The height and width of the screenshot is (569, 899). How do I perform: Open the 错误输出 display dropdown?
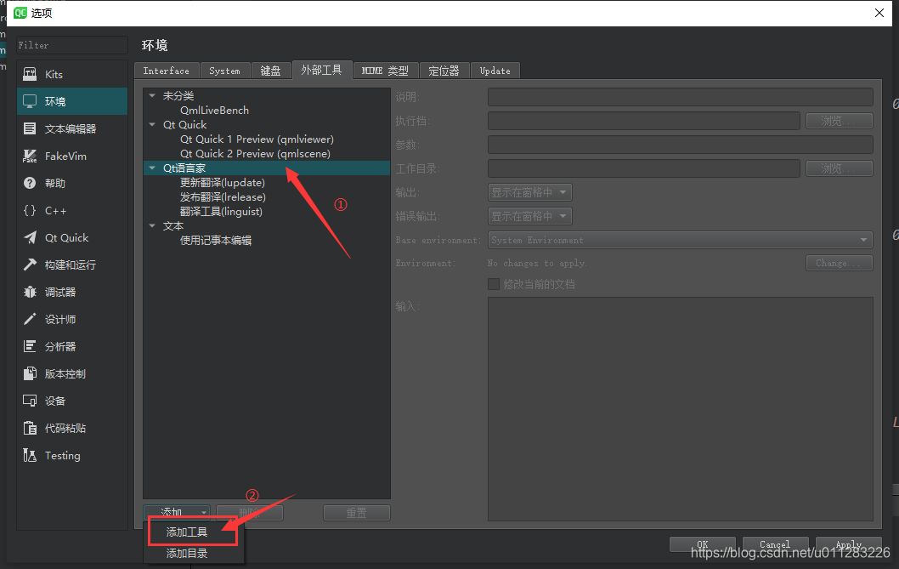[x=529, y=217]
